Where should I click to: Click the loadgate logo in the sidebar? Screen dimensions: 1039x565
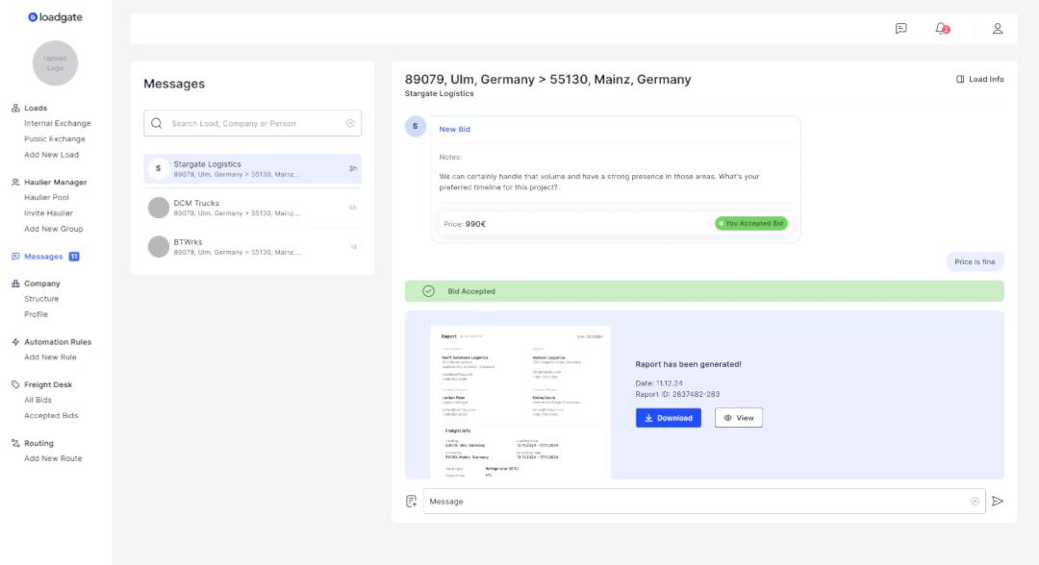(55, 16)
